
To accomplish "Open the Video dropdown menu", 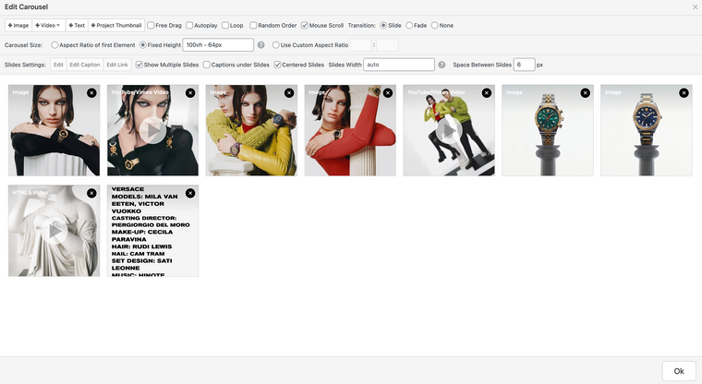I will (x=49, y=26).
